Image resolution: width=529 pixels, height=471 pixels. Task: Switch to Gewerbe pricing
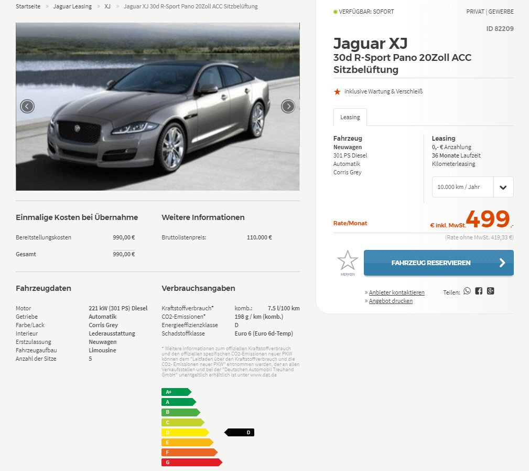click(x=501, y=12)
